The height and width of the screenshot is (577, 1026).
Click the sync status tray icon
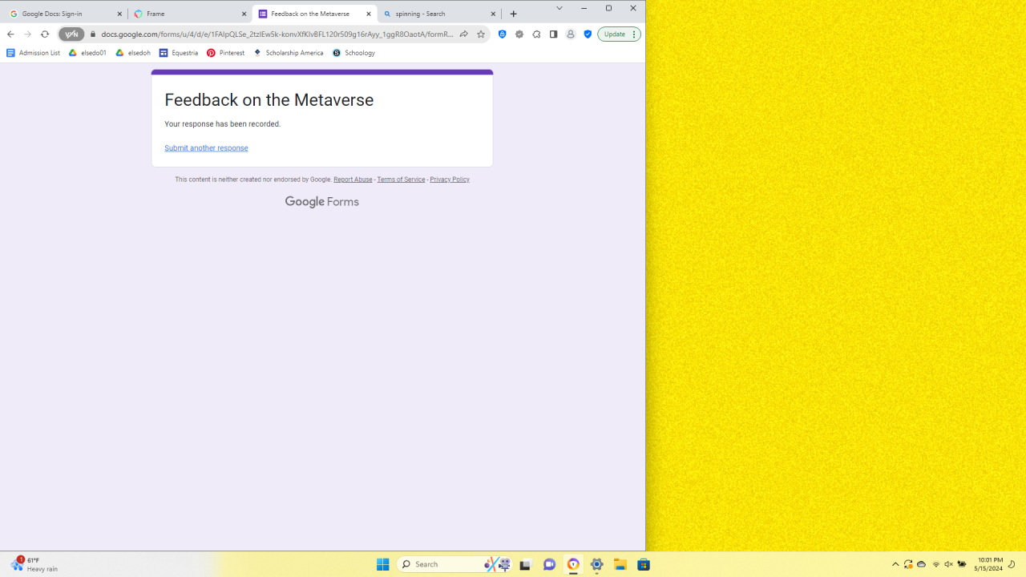coord(908,564)
